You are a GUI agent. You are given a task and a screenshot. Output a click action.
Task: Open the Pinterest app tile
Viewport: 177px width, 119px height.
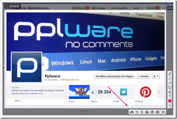tap(146, 92)
